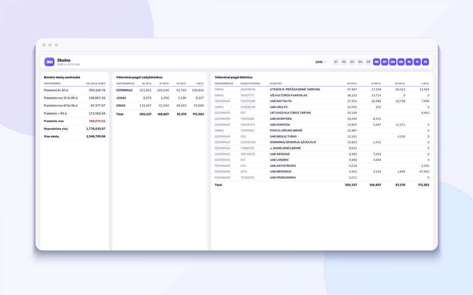Viewport: 473px width, 295px height.
Task: Deselect month 12 button
Action: coord(425,62)
